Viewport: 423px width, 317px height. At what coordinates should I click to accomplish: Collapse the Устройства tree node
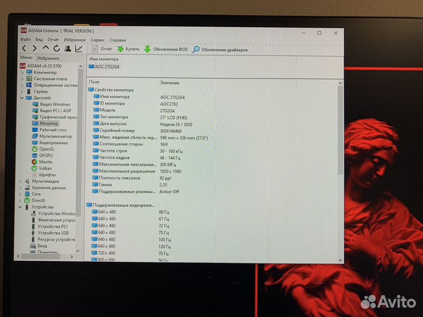21,207
